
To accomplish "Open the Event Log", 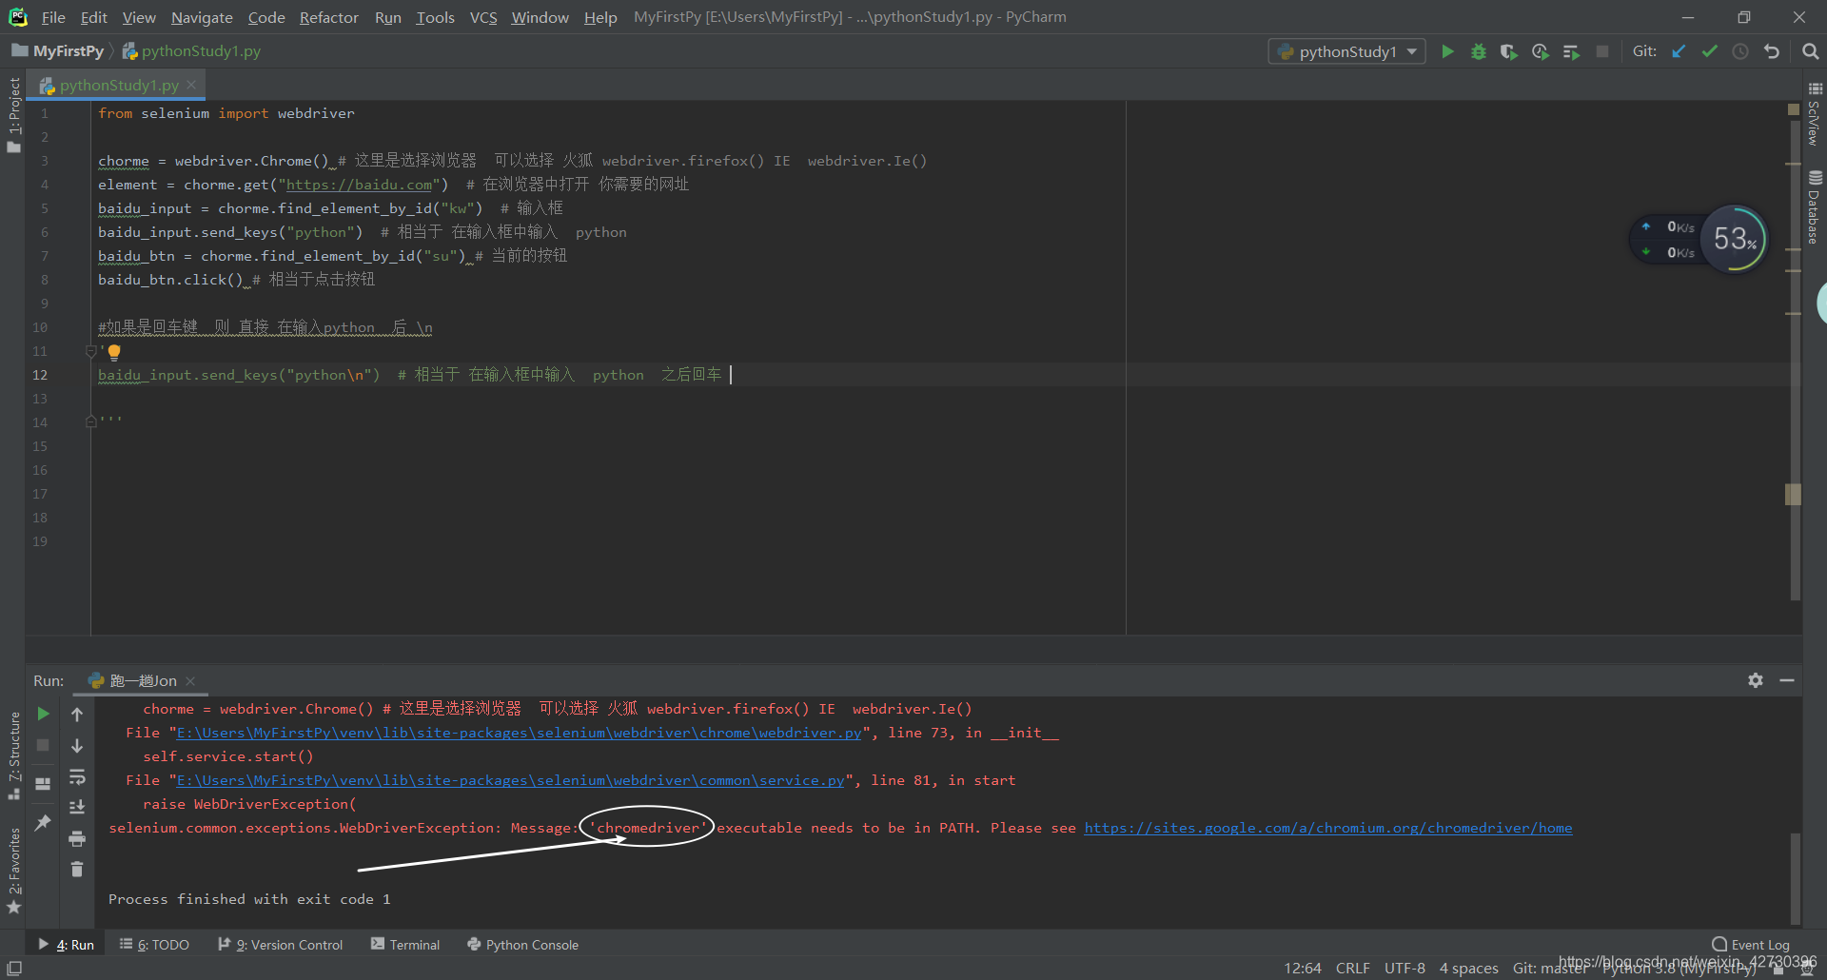I will tap(1750, 945).
